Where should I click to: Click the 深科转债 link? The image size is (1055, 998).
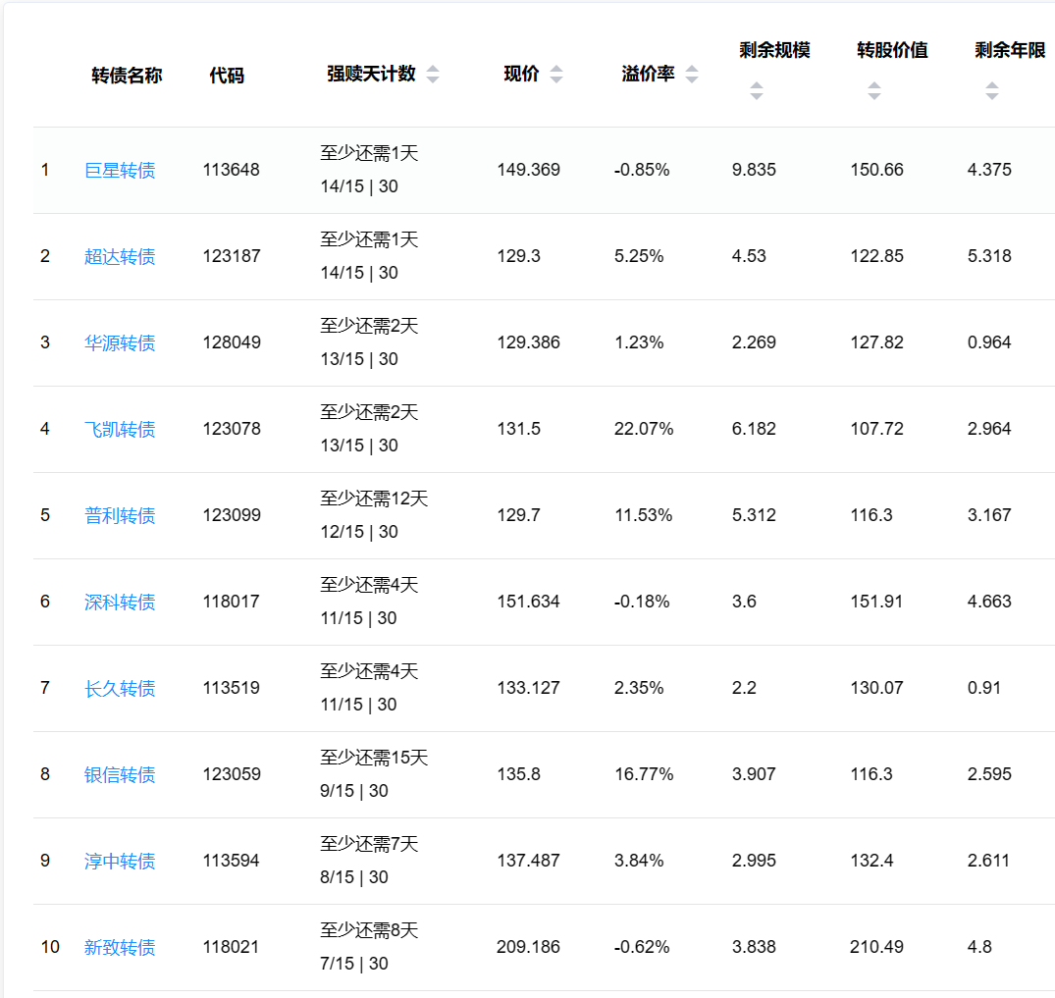point(120,603)
